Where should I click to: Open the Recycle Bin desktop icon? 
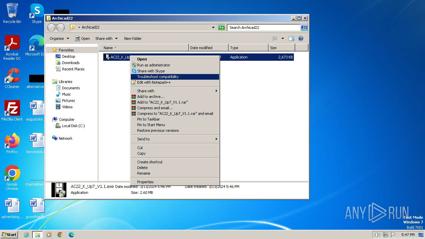tap(12, 13)
